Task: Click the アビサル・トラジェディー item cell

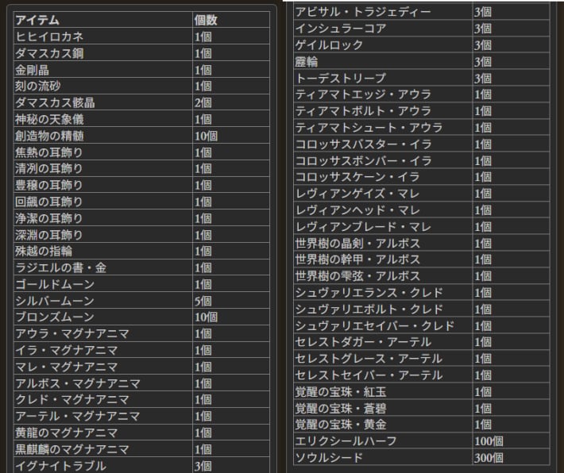Action: [x=383, y=12]
